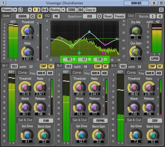Click the DRUM BUS instance name

click(136, 3)
